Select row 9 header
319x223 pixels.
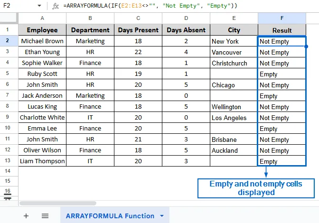tap(9, 117)
